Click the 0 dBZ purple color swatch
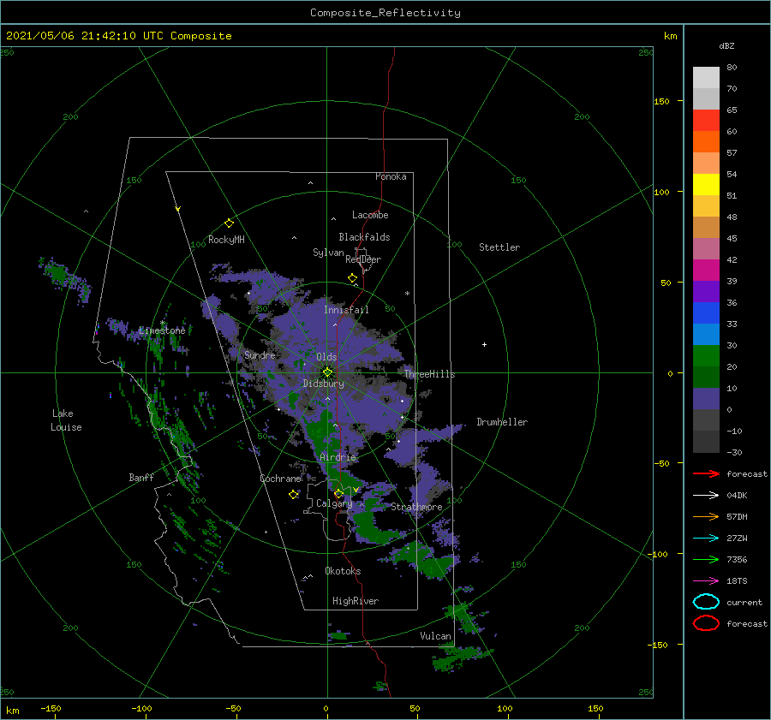This screenshot has width=771, height=720. click(x=706, y=399)
